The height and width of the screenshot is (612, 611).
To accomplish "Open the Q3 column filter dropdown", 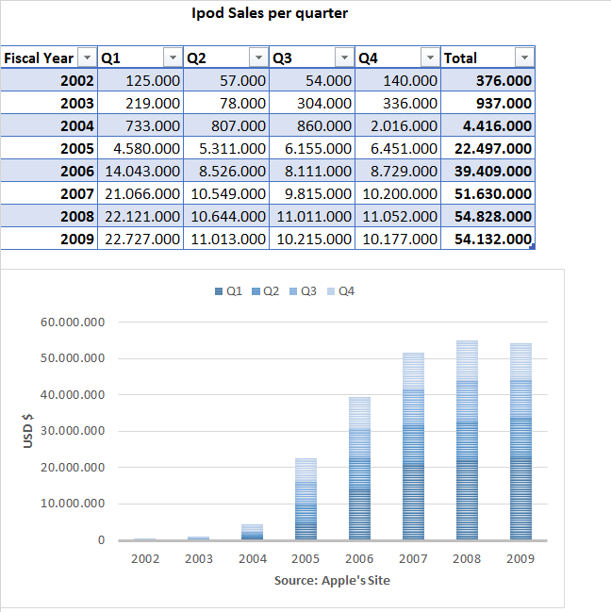I will [x=343, y=58].
